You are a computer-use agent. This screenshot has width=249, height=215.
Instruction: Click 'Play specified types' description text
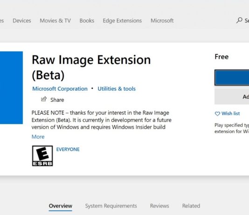tap(232, 128)
